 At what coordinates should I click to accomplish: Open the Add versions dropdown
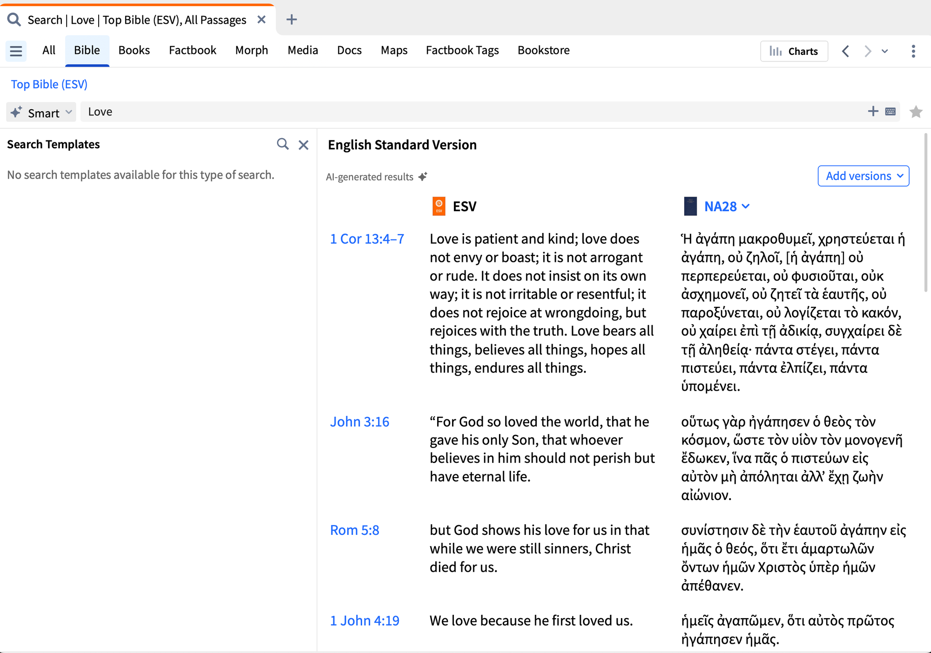click(x=864, y=176)
